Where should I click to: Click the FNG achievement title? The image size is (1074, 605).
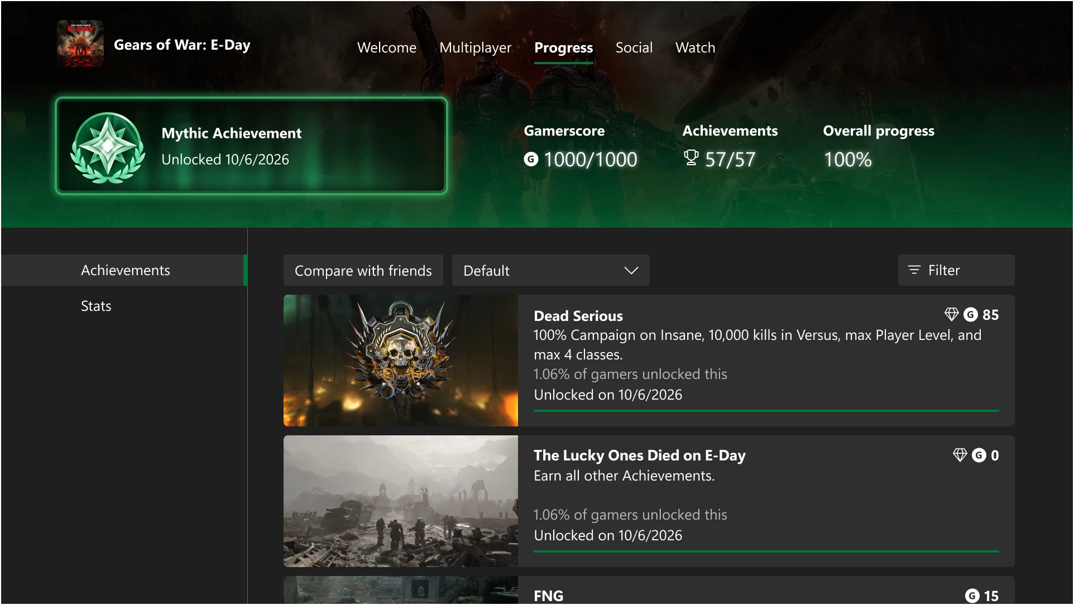(x=549, y=596)
